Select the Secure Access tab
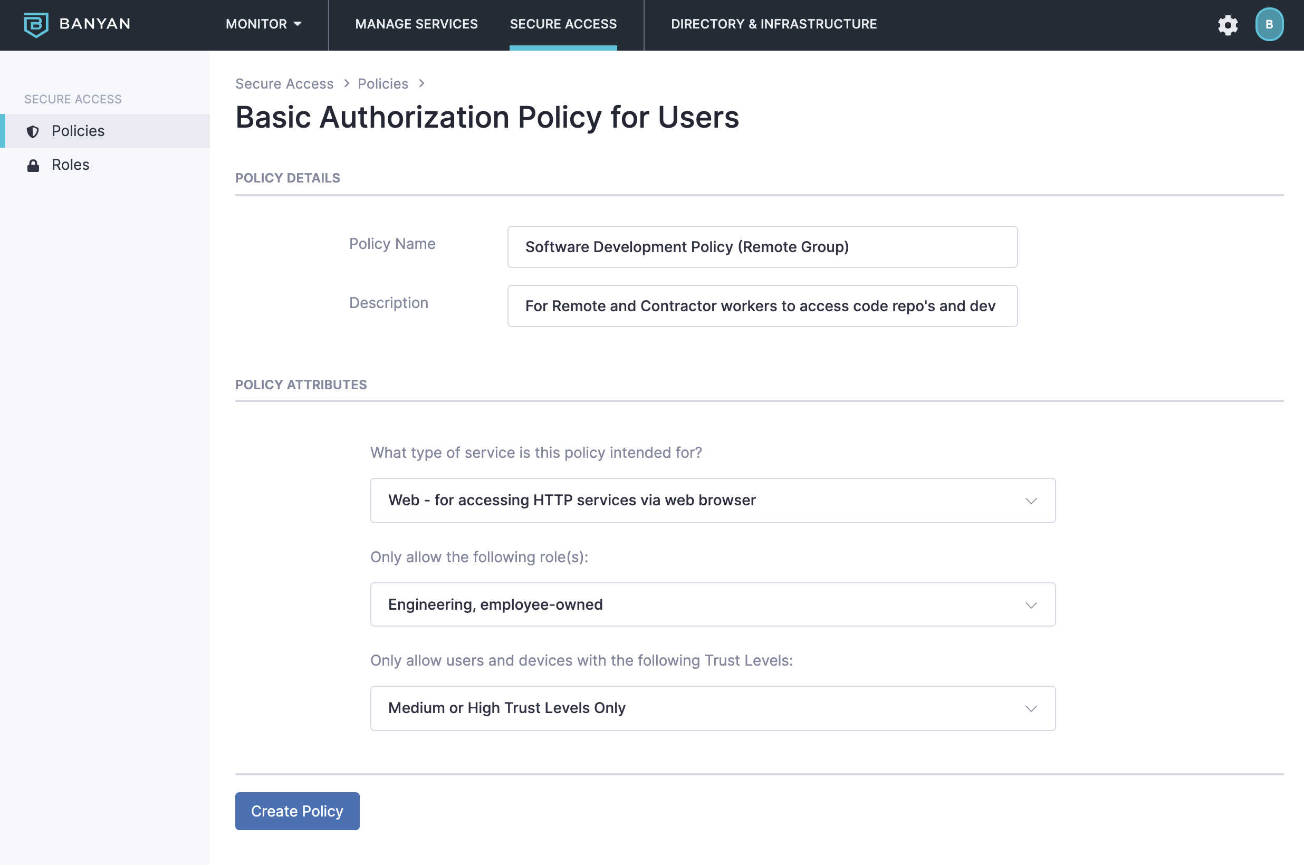 pos(563,24)
